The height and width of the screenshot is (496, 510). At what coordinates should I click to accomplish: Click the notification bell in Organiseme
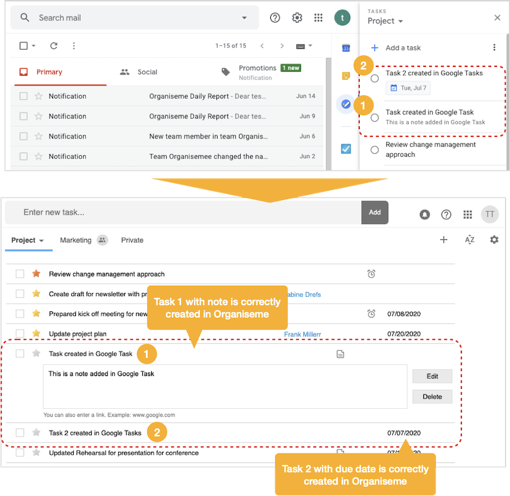(x=424, y=214)
